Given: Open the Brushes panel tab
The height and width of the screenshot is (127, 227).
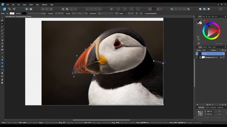Looking at the screenshot, I should [x=209, y=17].
